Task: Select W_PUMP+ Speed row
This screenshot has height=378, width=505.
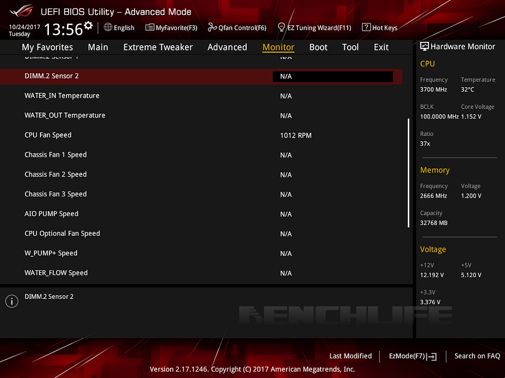Action: pyautogui.click(x=201, y=253)
